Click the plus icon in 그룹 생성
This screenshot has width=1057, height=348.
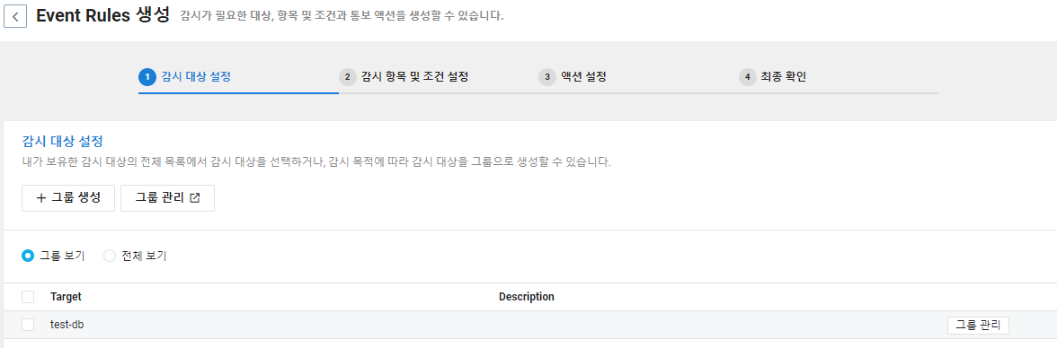(41, 198)
